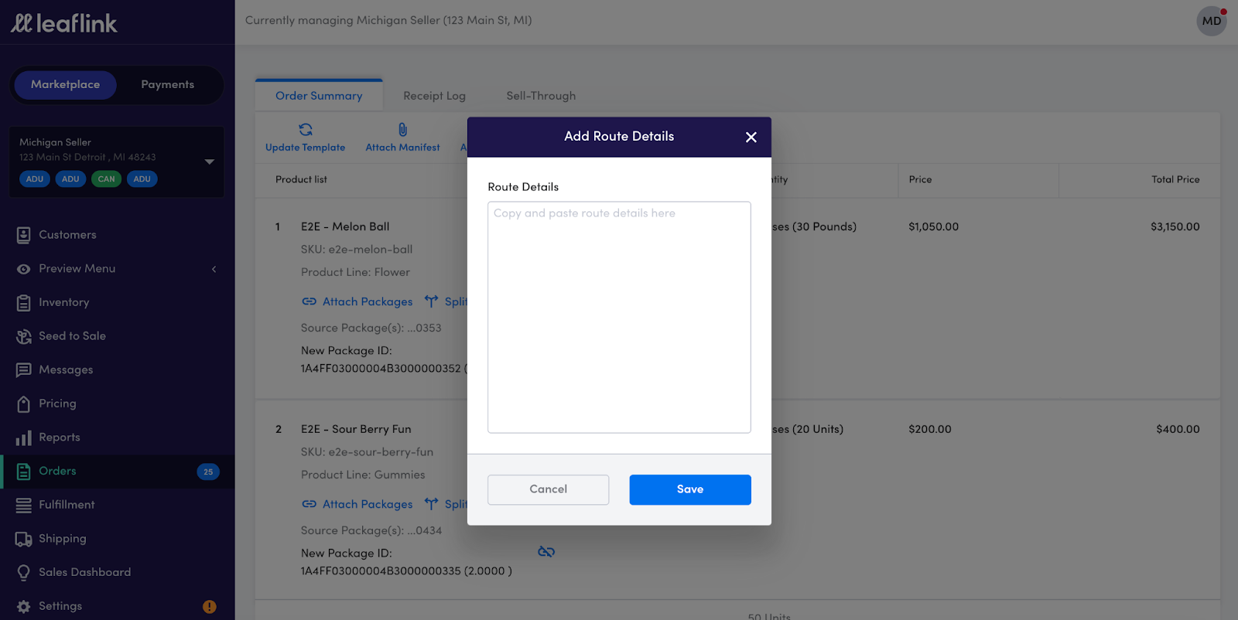Click the $400.00 total price
1238x620 pixels.
tap(1178, 429)
